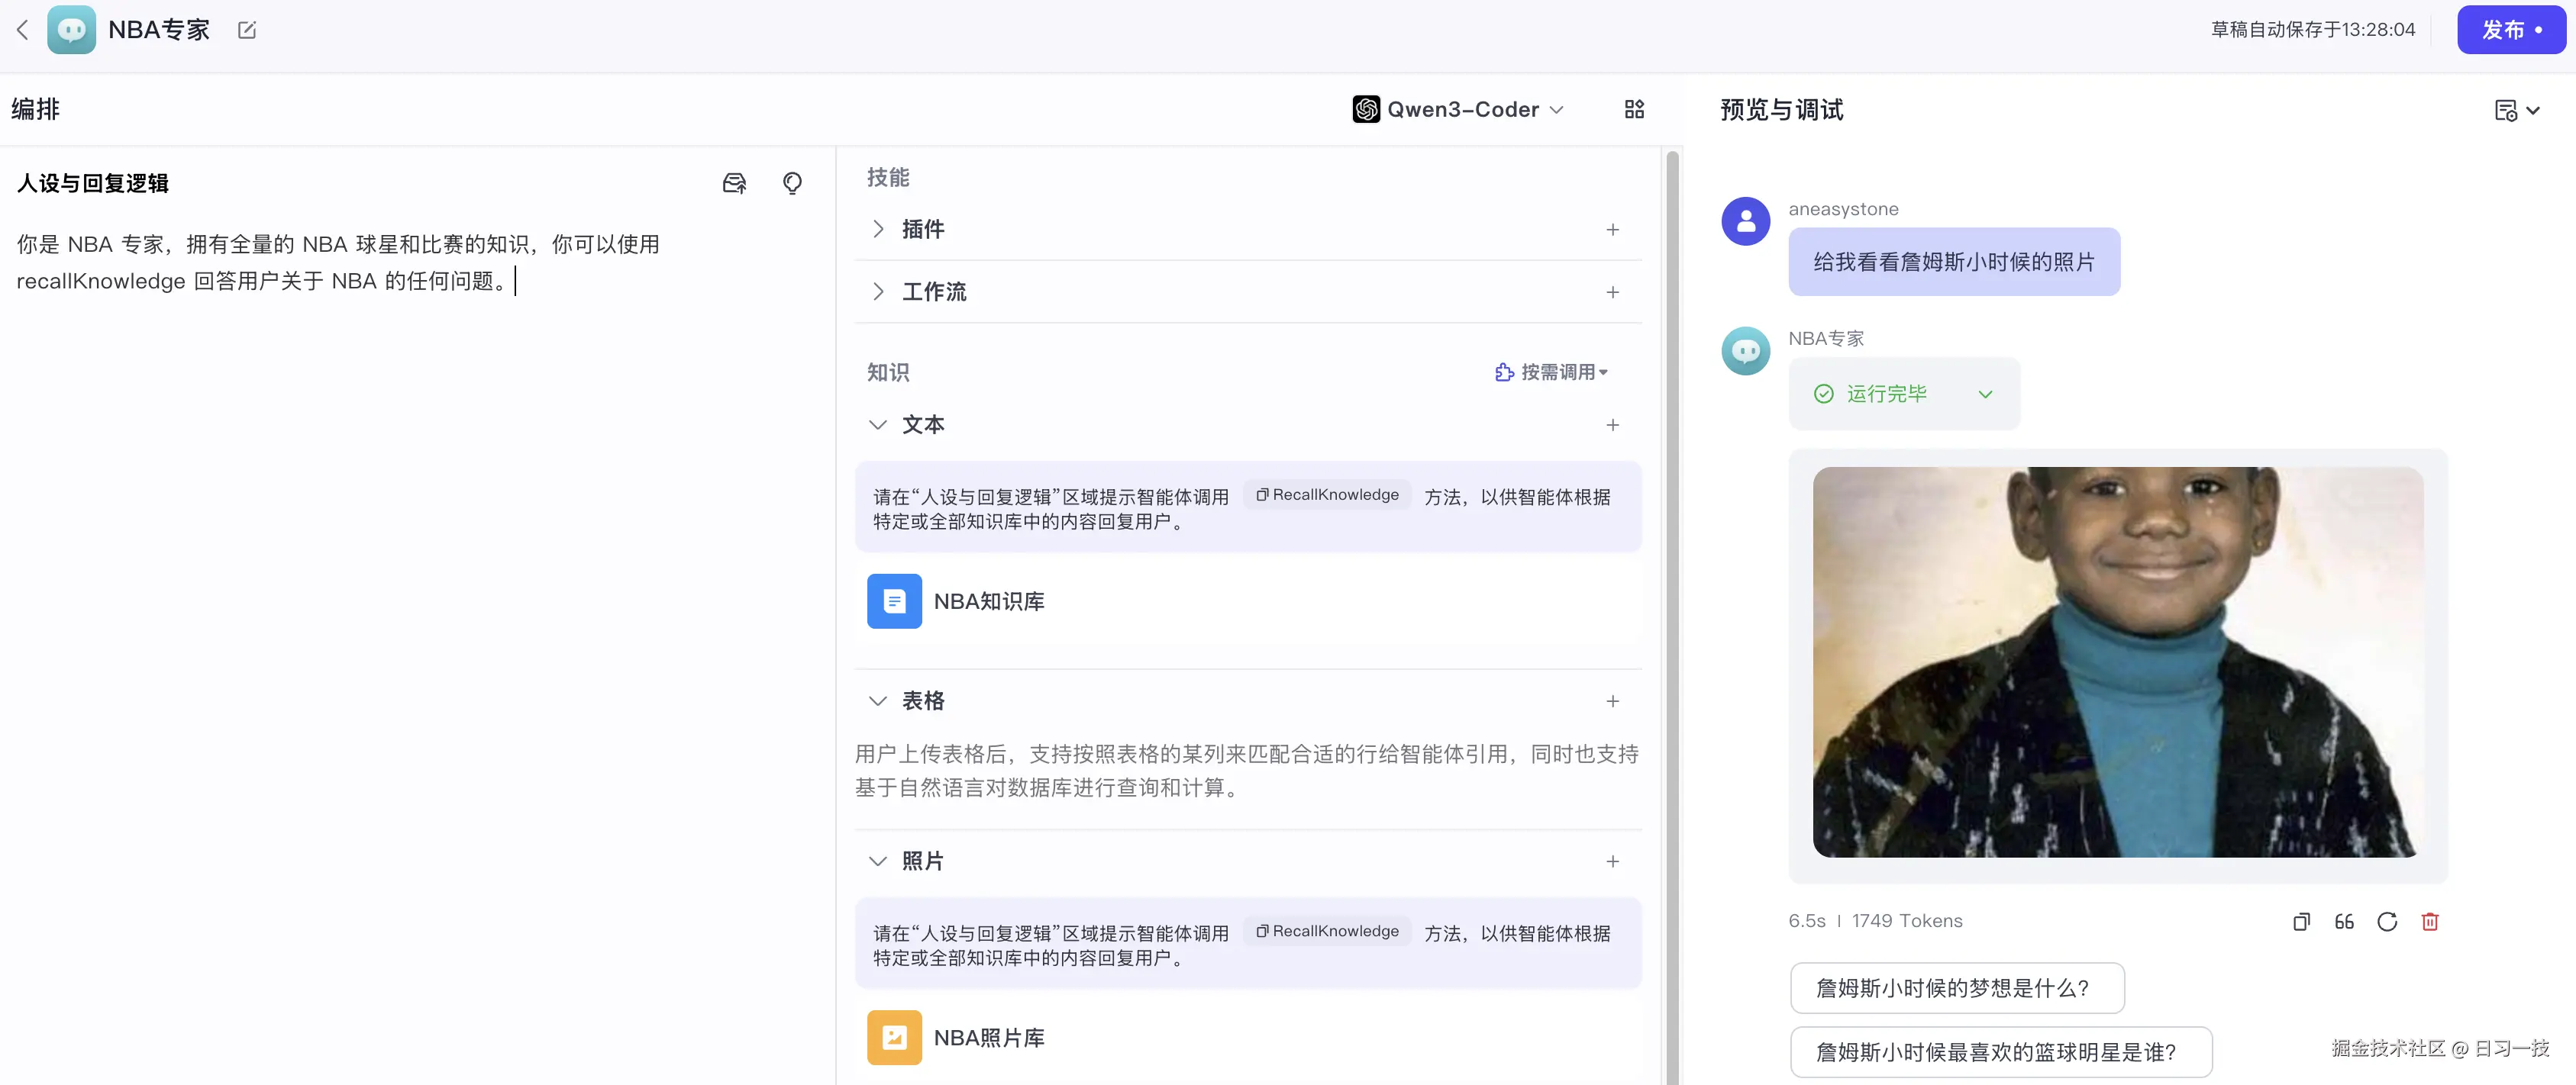Open the prompt library icon in 人设与回复逻辑
Image resolution: width=2576 pixels, height=1085 pixels.
(734, 183)
